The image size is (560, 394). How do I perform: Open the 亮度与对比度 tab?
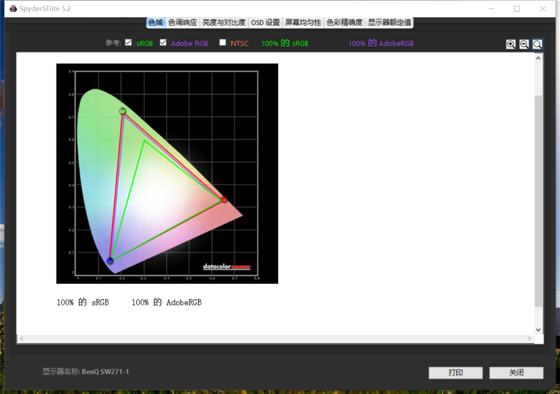coord(224,23)
